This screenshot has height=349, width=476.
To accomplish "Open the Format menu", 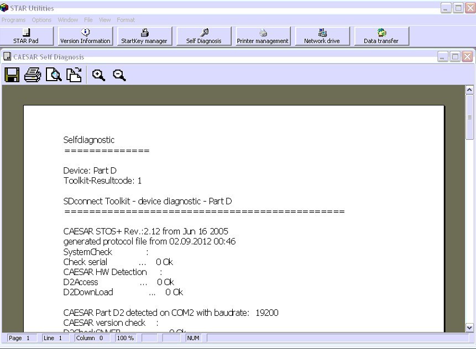I will click(125, 20).
